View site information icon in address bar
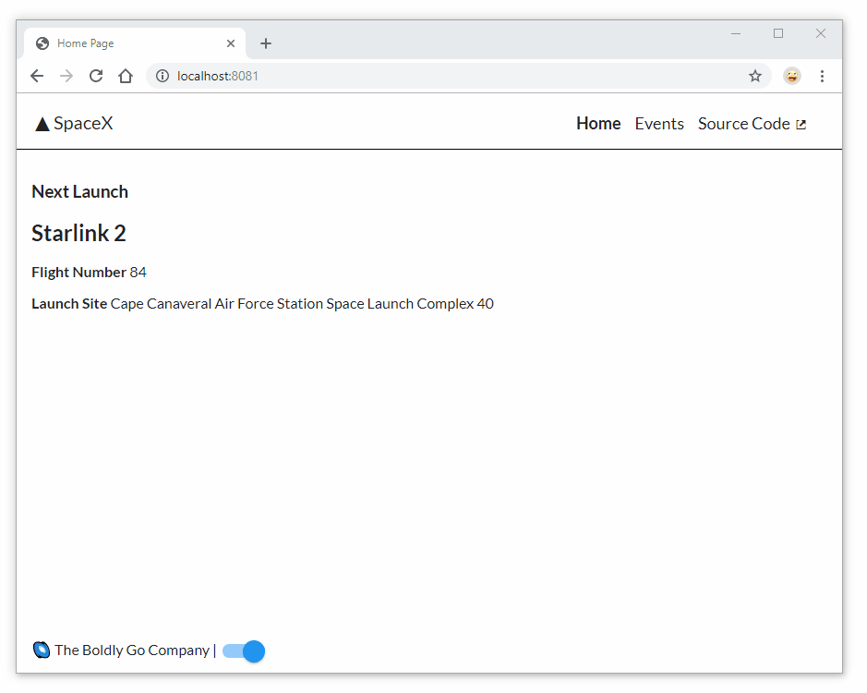867x693 pixels. click(x=162, y=76)
